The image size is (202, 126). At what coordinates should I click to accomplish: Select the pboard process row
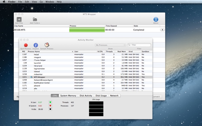[86, 85]
